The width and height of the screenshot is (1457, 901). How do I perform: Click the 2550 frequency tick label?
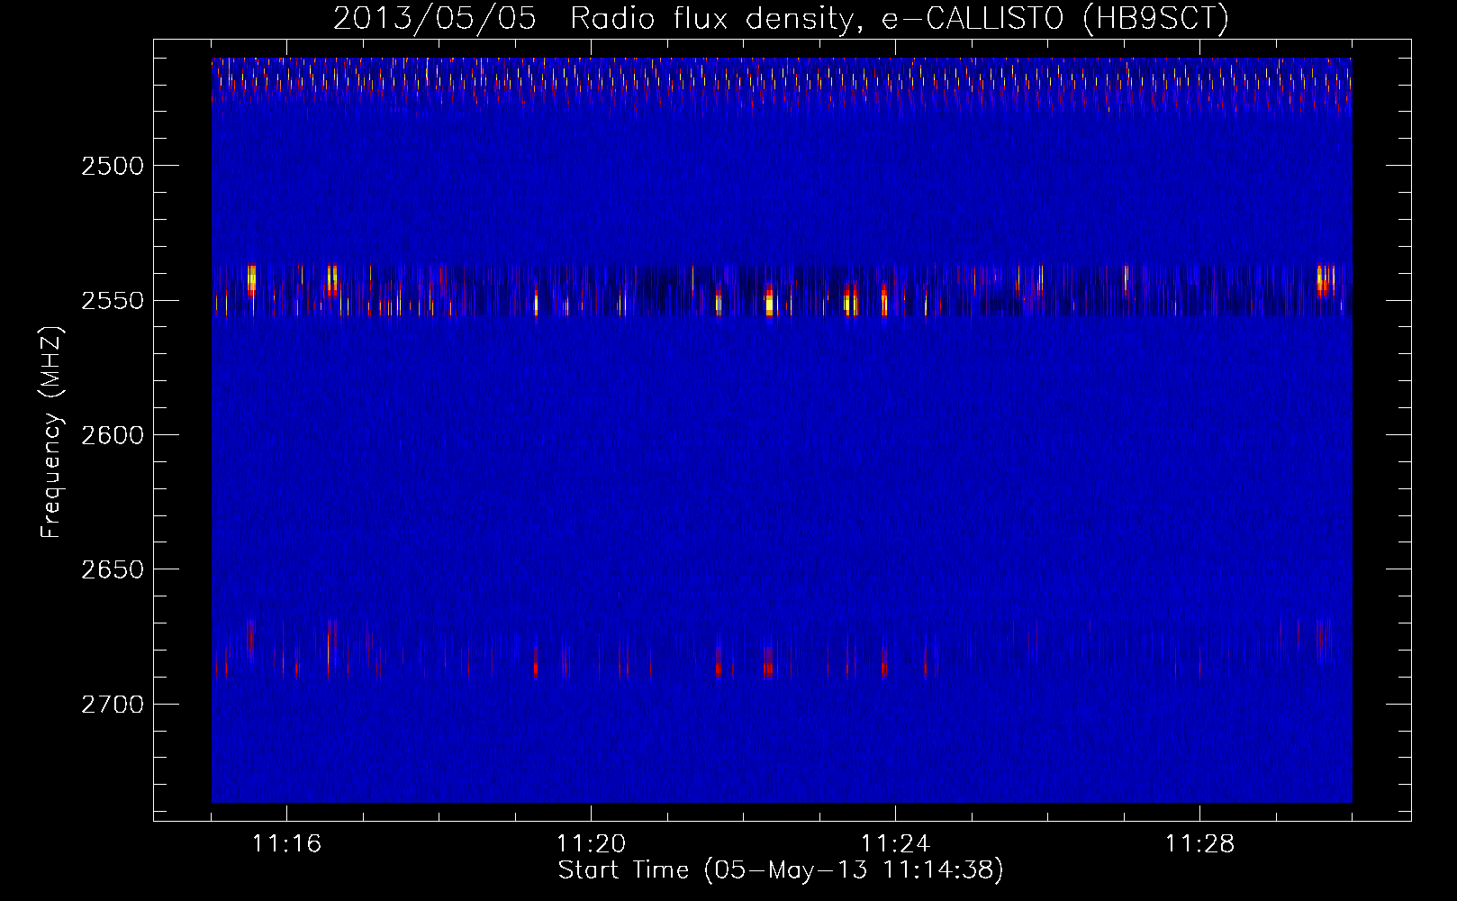click(113, 300)
